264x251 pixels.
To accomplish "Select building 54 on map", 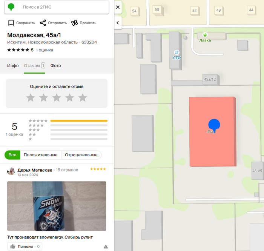I will [134, 11].
